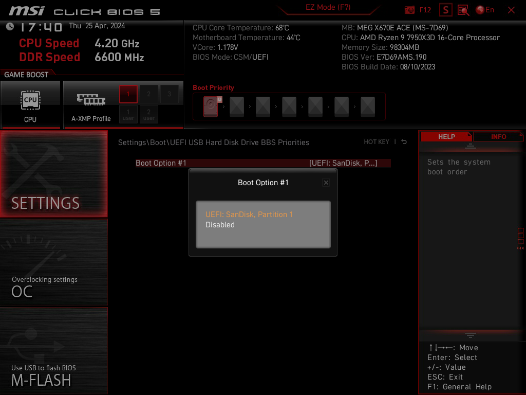Switch to the HELP tab

click(446, 137)
